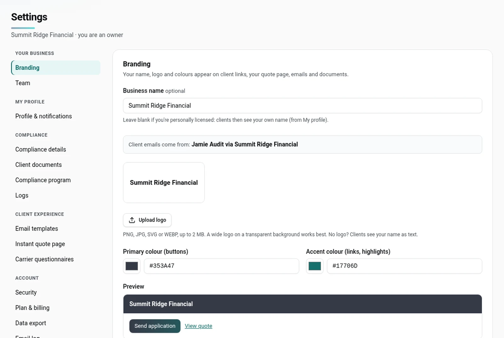The height and width of the screenshot is (338, 504).
Task: Open the accent colour swatch picker
Action: coord(315,266)
